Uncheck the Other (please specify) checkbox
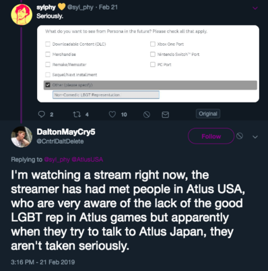Screen dimensions: 268x271 point(48,85)
